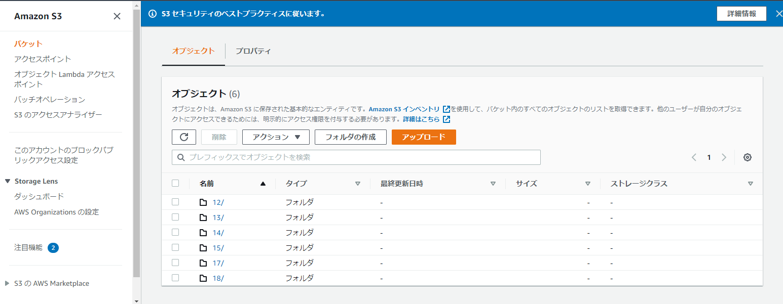This screenshot has width=783, height=304.
Task: Click sort arrow on タイプ column
Action: coord(357,184)
